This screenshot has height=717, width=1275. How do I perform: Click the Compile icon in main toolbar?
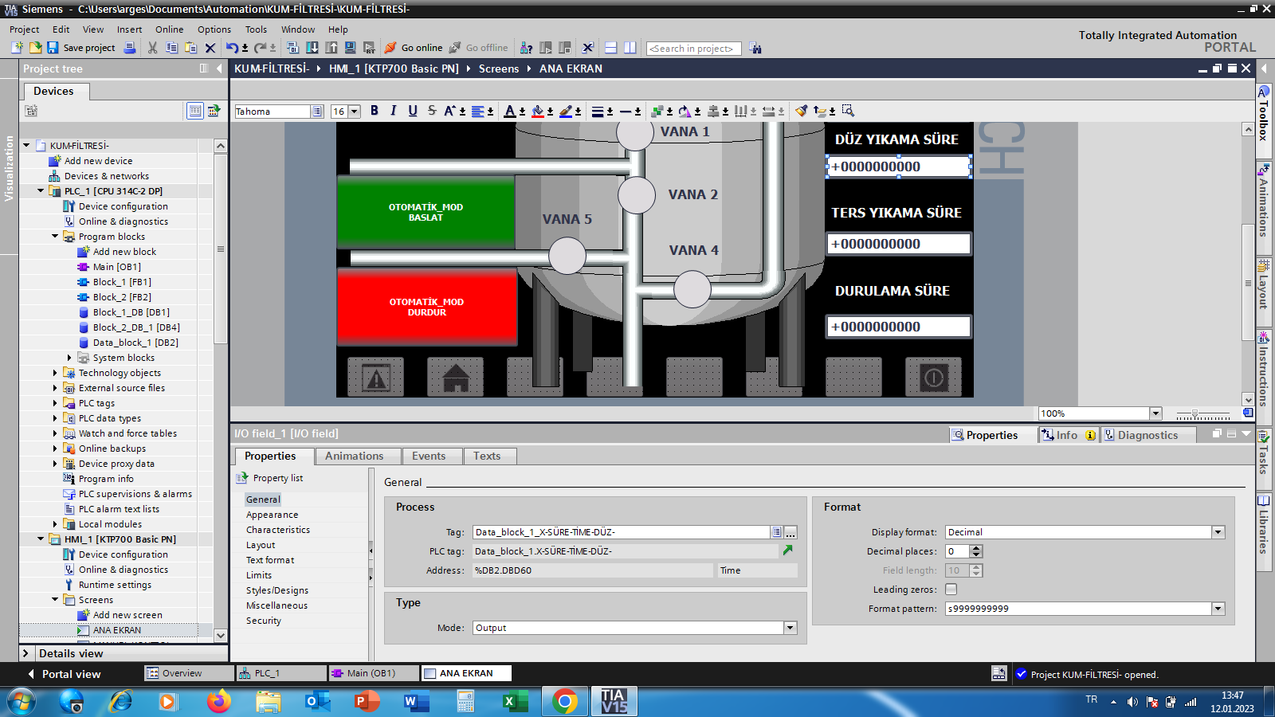coord(292,48)
